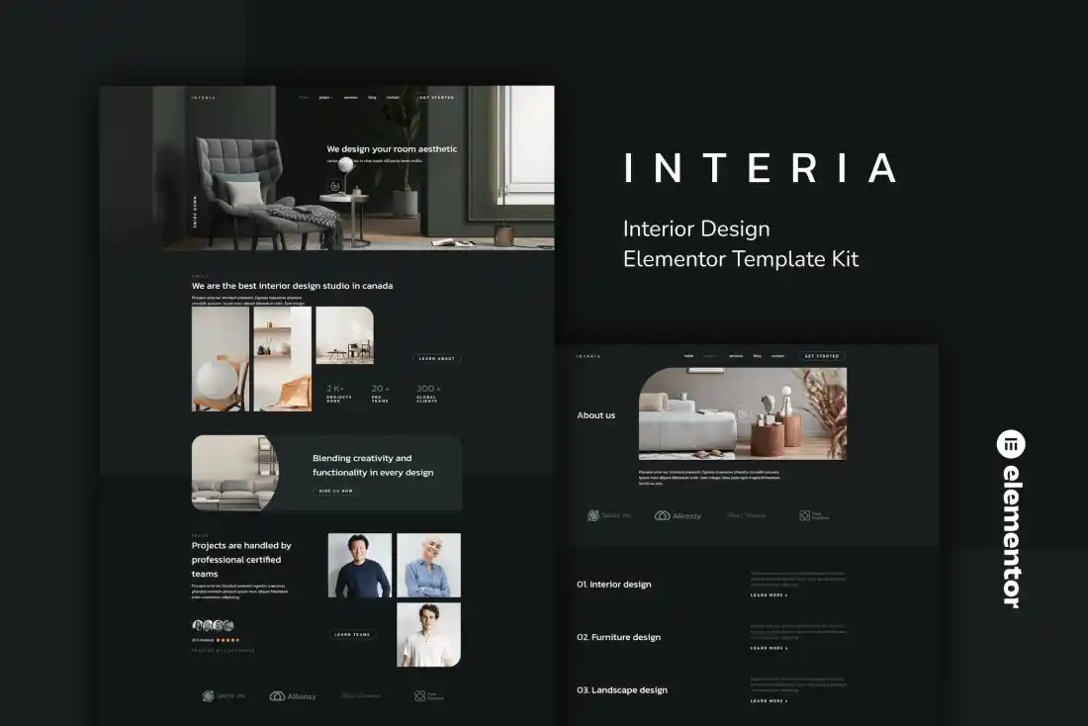Click the Learn Teams button
The width and height of the screenshot is (1088, 726).
click(x=352, y=635)
